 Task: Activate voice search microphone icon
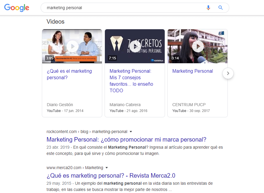click(x=208, y=8)
